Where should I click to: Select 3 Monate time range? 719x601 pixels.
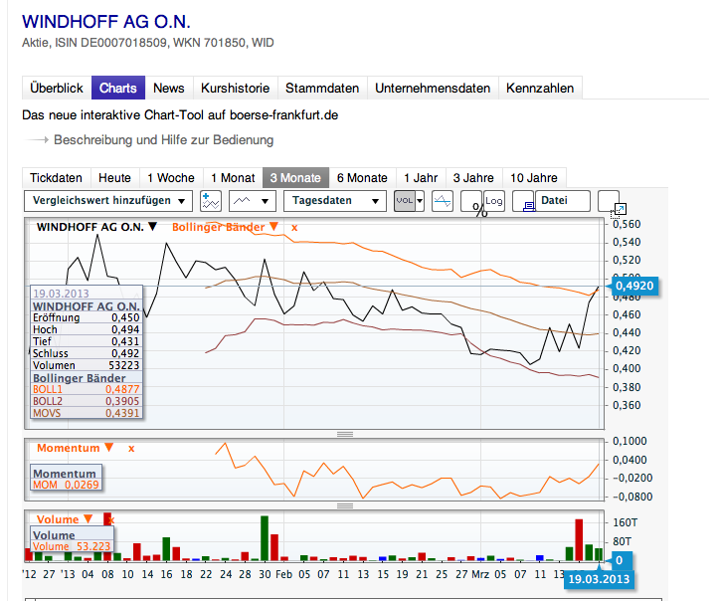click(x=295, y=177)
